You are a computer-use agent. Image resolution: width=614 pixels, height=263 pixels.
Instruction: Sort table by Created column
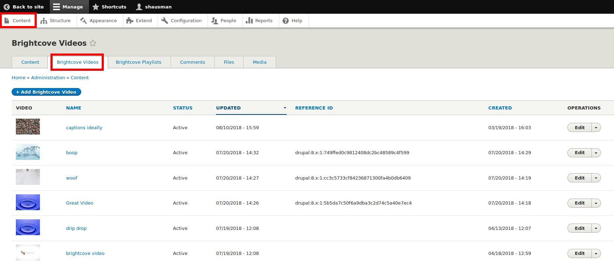pyautogui.click(x=500, y=108)
